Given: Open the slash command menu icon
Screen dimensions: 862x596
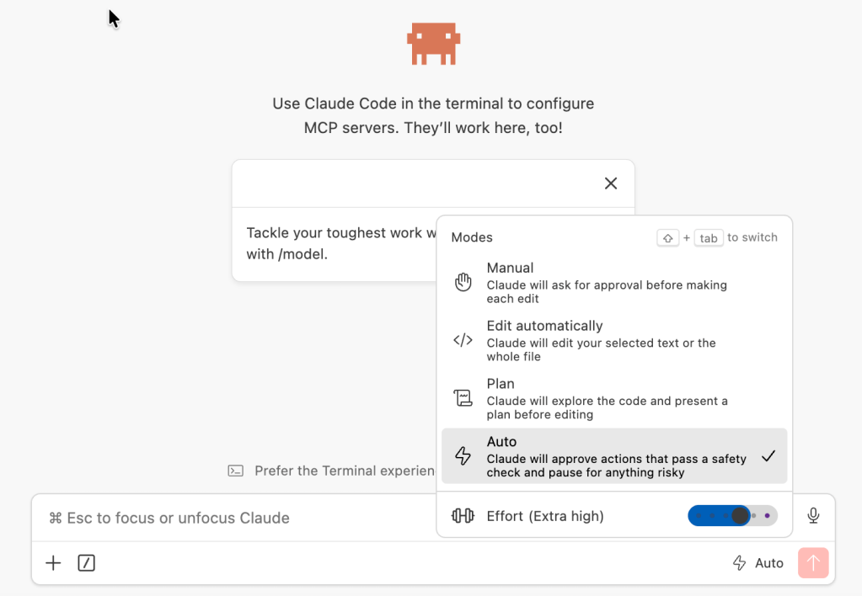Looking at the screenshot, I should (86, 563).
